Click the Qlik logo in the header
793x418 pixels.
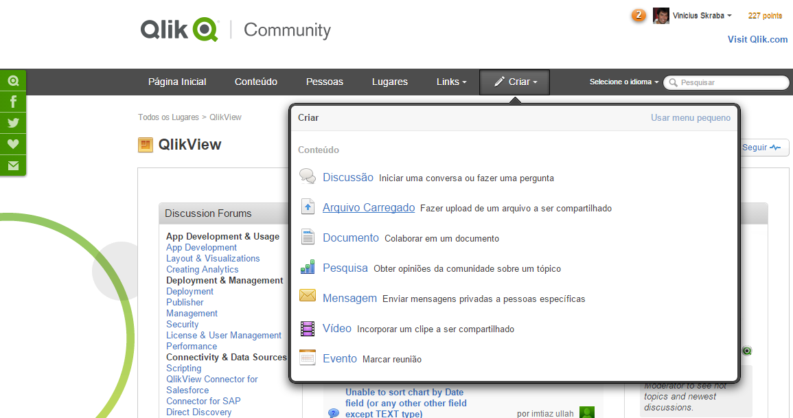pyautogui.click(x=179, y=30)
